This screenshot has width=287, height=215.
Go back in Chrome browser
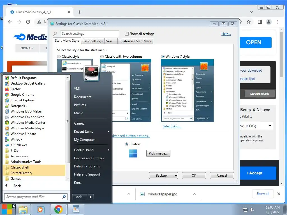click(x=10, y=22)
